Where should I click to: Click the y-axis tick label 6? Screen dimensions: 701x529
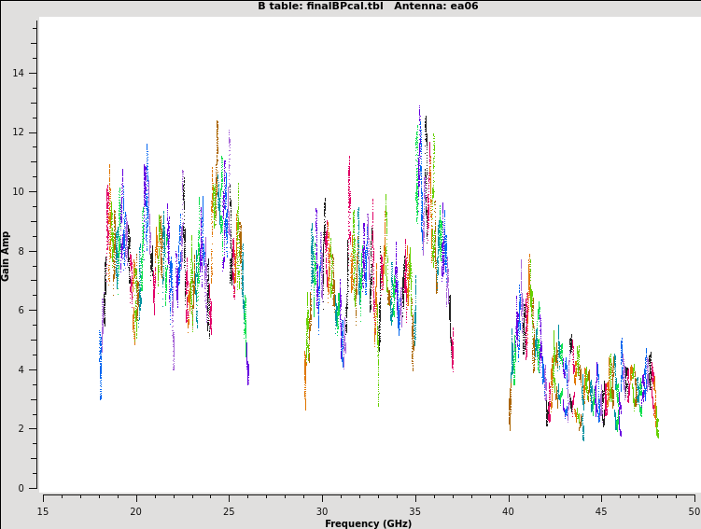click(21, 310)
